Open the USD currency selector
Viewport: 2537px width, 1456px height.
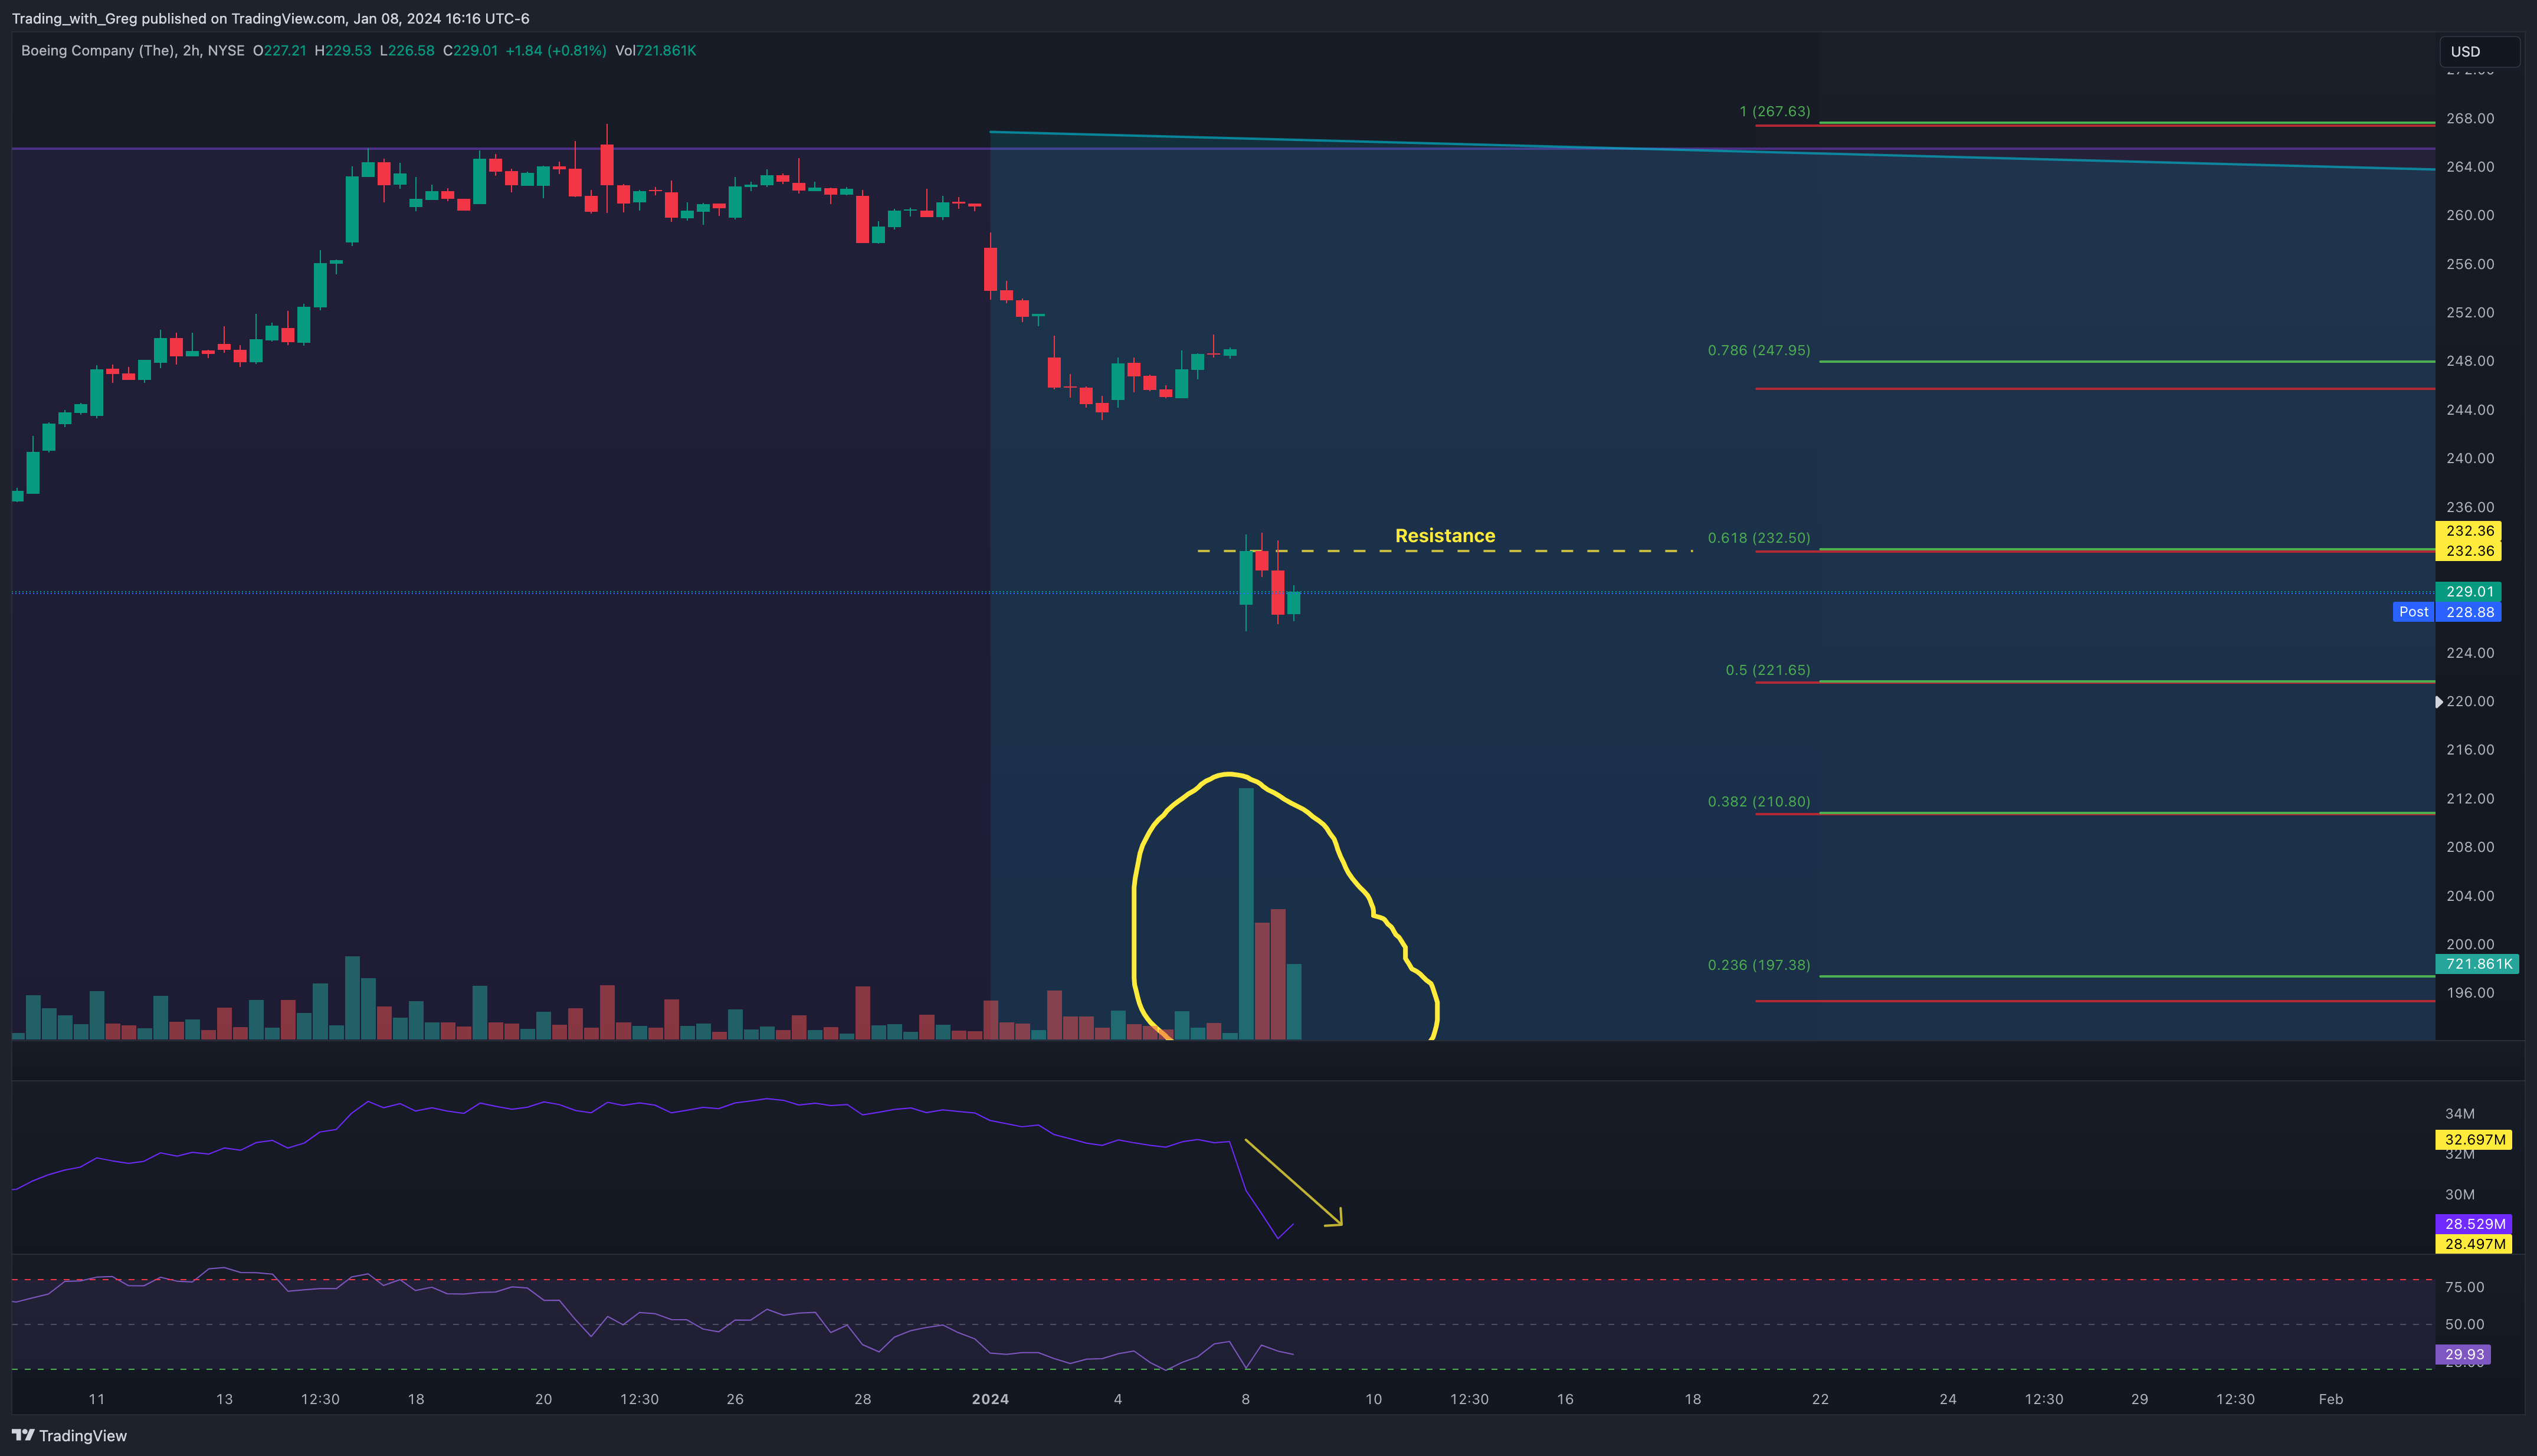pyautogui.click(x=2478, y=51)
